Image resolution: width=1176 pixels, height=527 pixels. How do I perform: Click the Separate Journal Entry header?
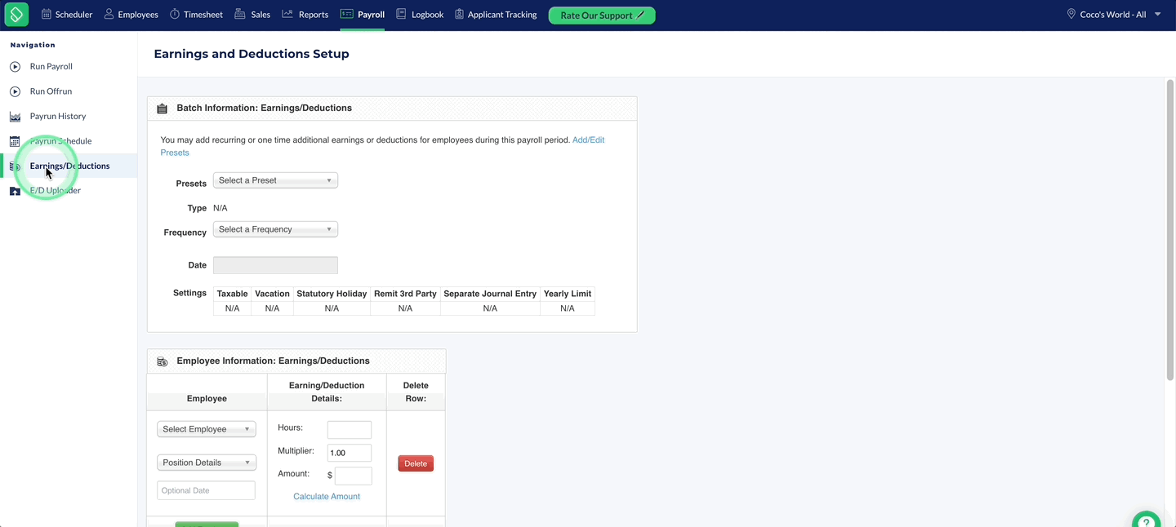pyautogui.click(x=490, y=294)
